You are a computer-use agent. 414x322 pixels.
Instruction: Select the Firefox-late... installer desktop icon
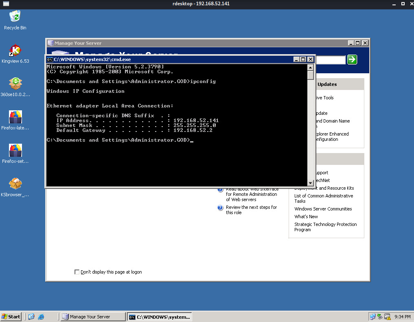(x=15, y=117)
